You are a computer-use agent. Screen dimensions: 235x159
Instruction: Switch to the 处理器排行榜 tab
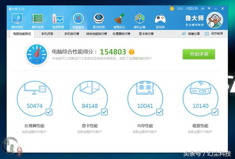click(x=121, y=34)
